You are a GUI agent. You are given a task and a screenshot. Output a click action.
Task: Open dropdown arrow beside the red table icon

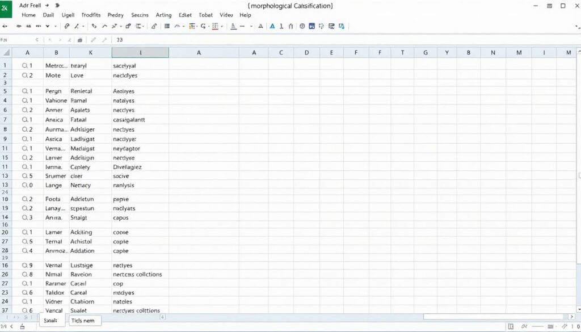click(x=222, y=26)
